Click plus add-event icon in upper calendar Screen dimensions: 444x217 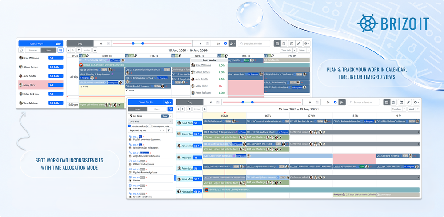click(95, 50)
